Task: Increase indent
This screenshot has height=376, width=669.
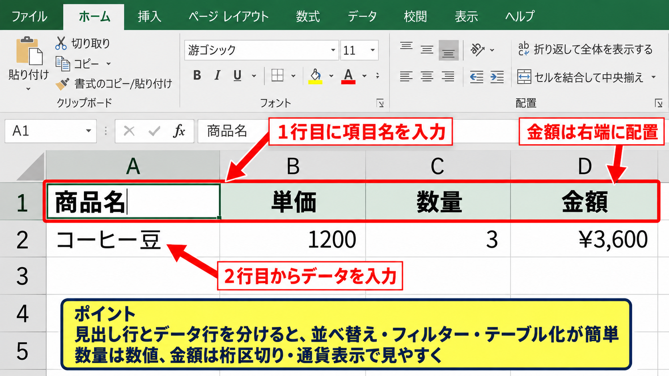Action: [497, 76]
